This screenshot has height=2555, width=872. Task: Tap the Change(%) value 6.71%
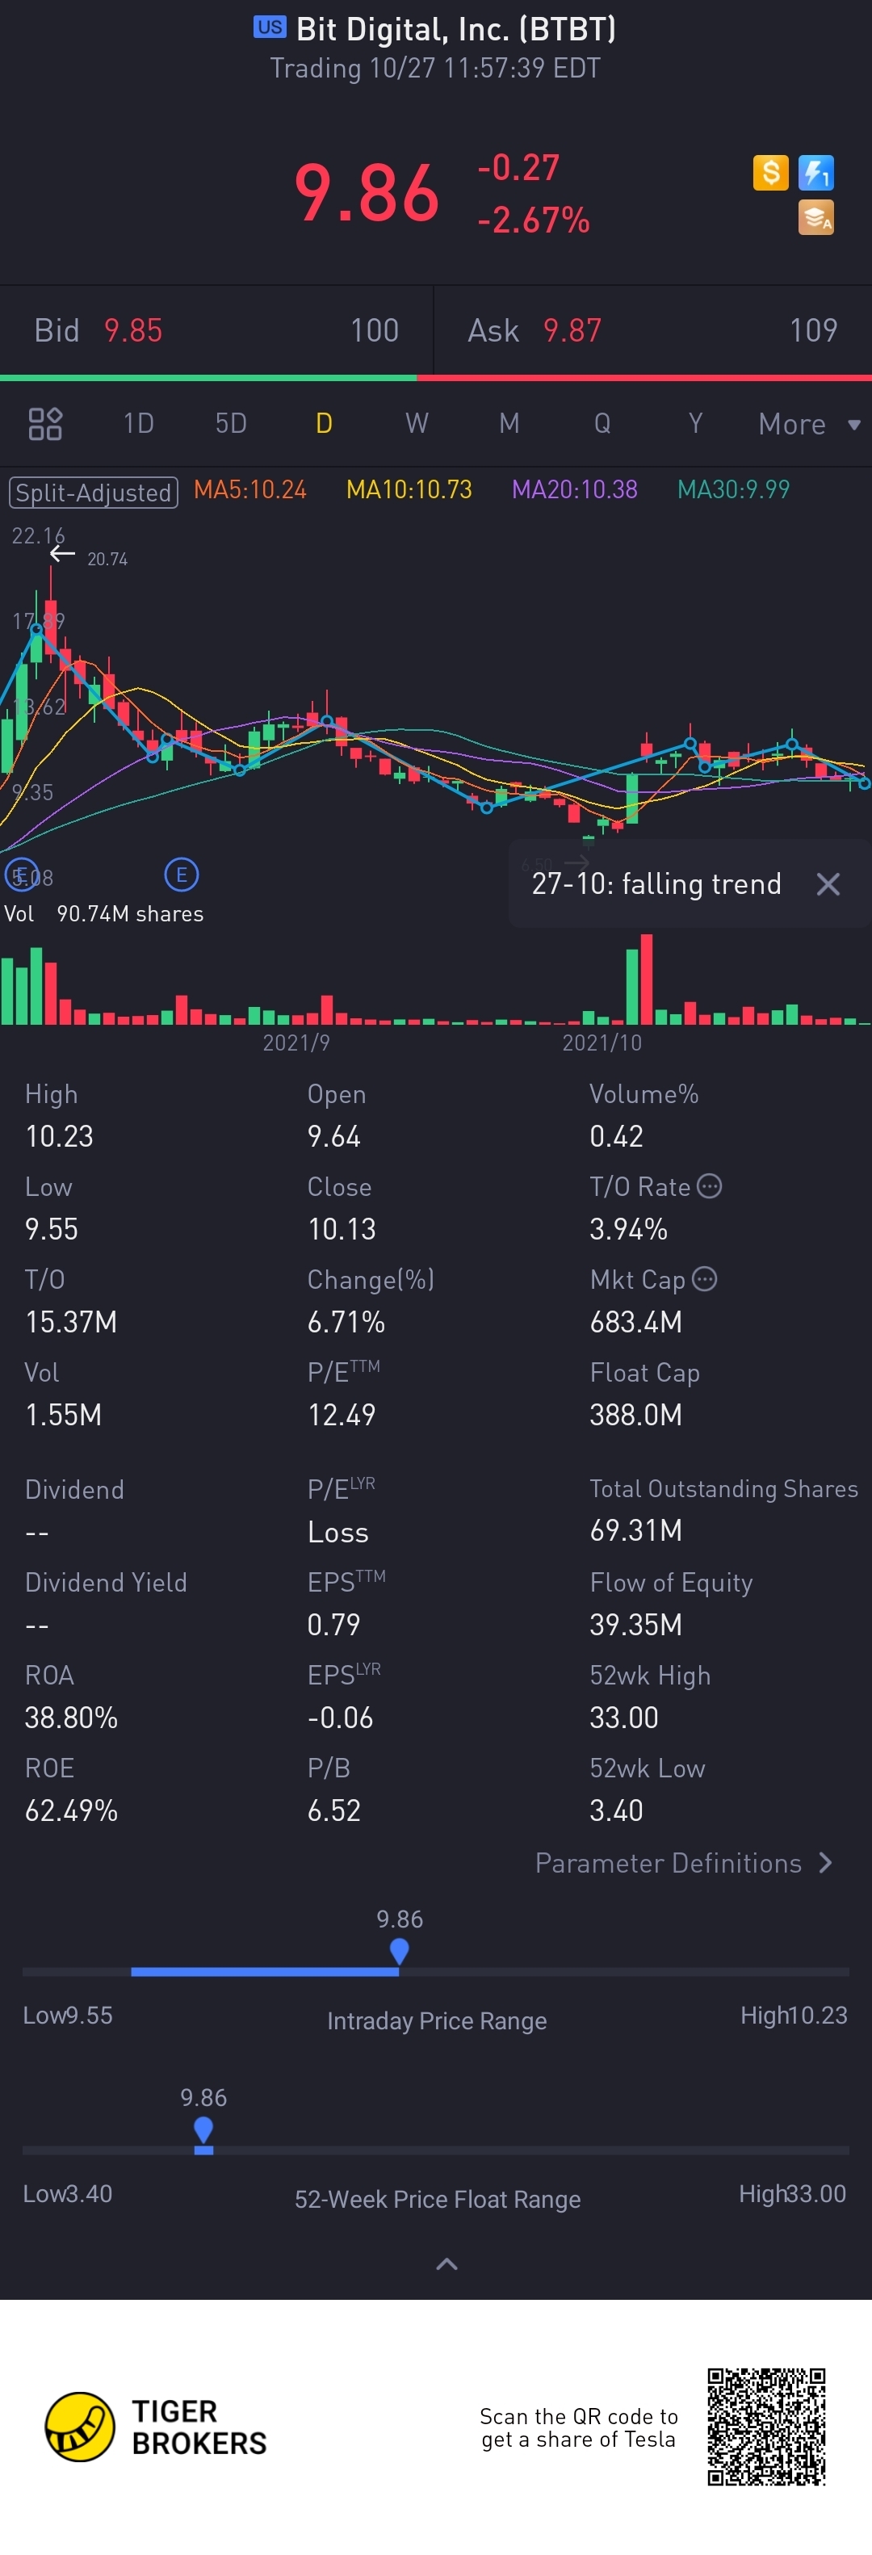[x=346, y=1321]
